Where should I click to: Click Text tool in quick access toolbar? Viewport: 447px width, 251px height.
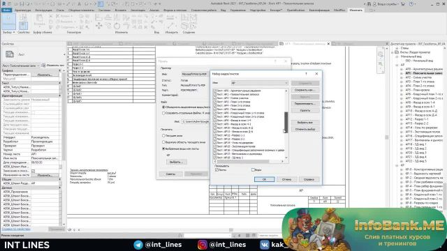point(79,4)
